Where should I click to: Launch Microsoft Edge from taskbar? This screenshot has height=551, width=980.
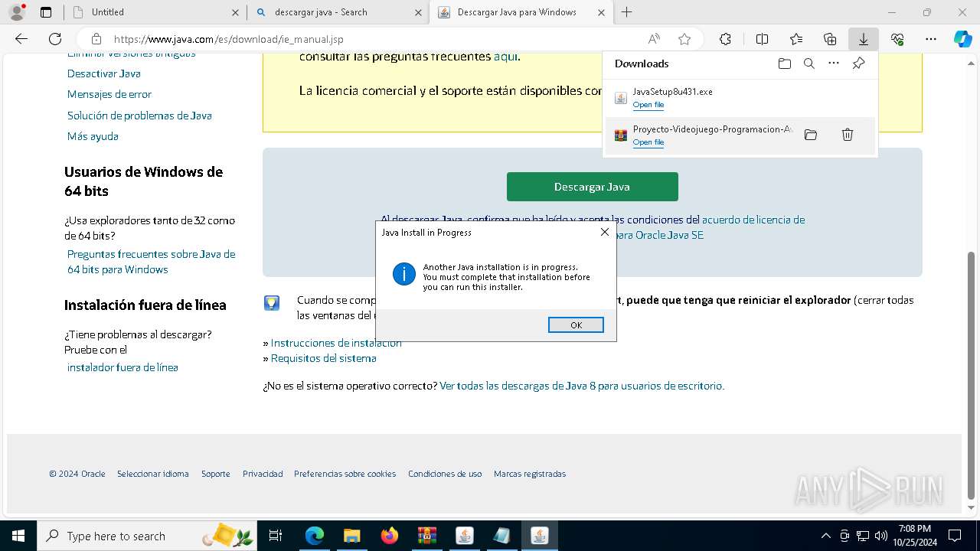tap(315, 536)
